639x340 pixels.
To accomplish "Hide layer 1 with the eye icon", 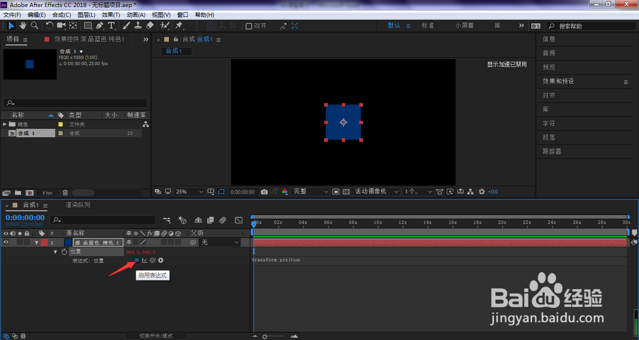I will (6, 242).
